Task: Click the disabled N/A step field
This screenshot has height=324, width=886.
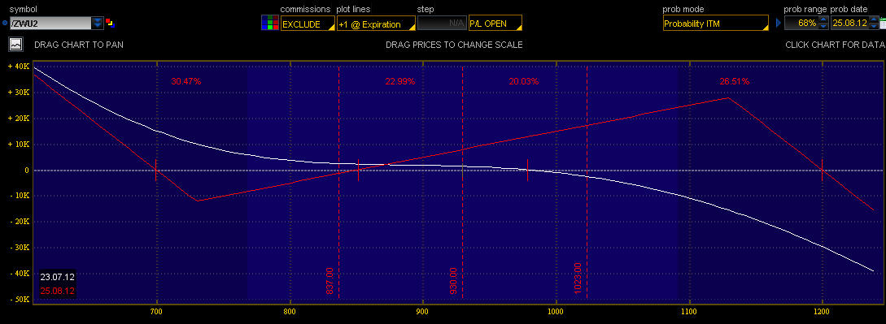Action: click(442, 24)
